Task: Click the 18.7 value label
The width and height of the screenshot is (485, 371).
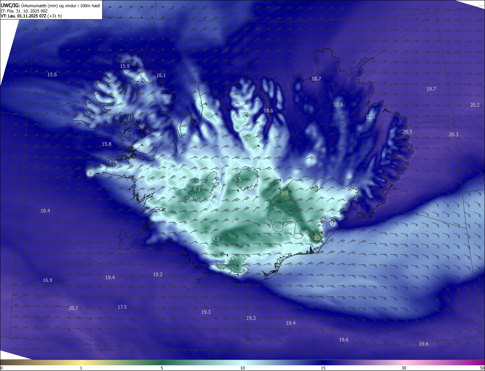Action: tap(316, 79)
